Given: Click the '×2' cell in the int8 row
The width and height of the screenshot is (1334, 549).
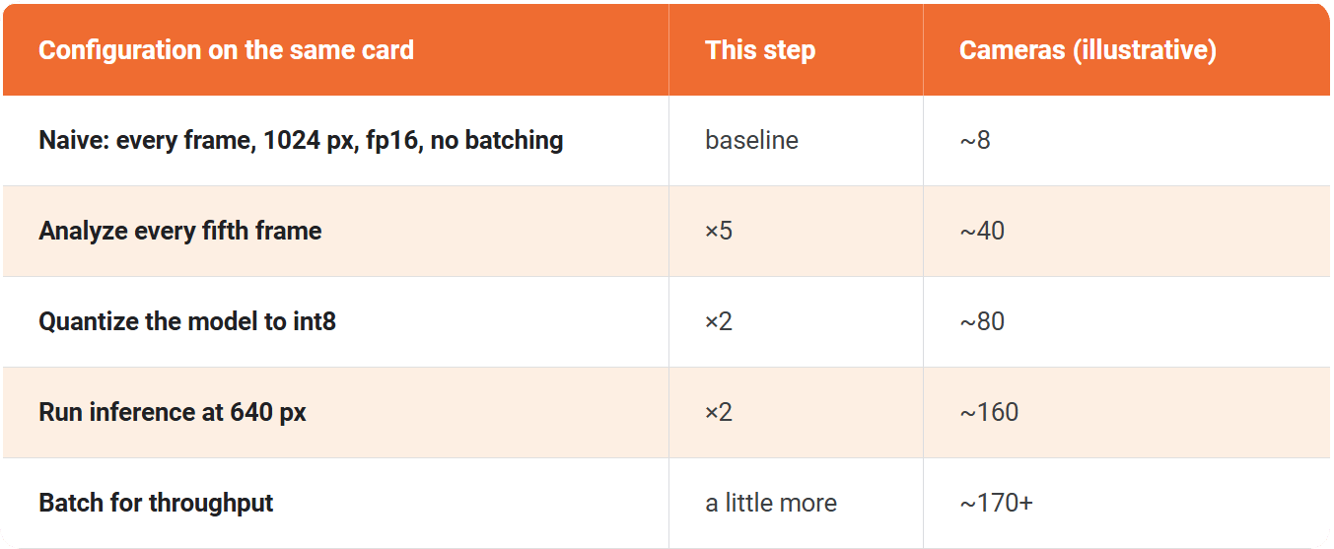Looking at the screenshot, I should 719,321.
